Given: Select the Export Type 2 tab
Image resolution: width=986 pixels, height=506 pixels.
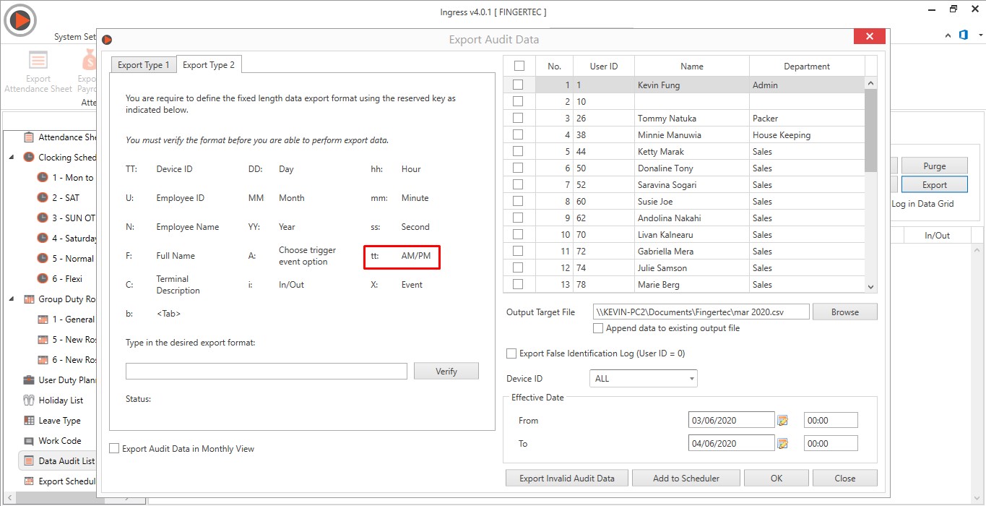Looking at the screenshot, I should [x=209, y=65].
